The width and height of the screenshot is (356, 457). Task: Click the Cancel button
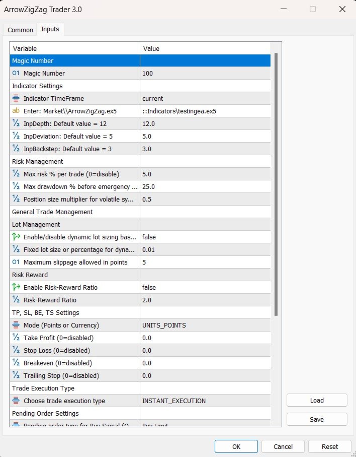283,446
